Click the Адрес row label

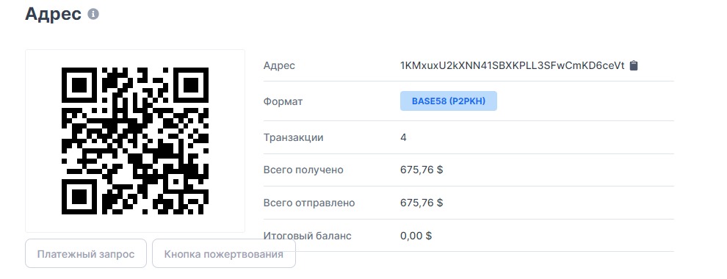[279, 65]
